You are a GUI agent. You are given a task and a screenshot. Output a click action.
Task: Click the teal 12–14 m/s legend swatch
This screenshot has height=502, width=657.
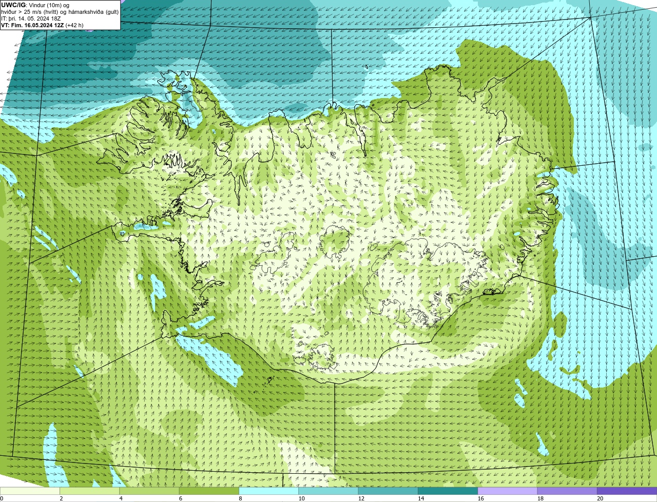388,491
